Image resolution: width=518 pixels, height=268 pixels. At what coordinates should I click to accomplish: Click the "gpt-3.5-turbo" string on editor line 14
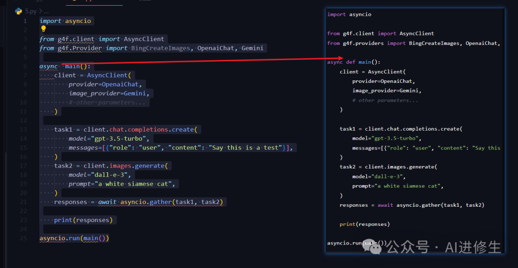pyautogui.click(x=118, y=138)
